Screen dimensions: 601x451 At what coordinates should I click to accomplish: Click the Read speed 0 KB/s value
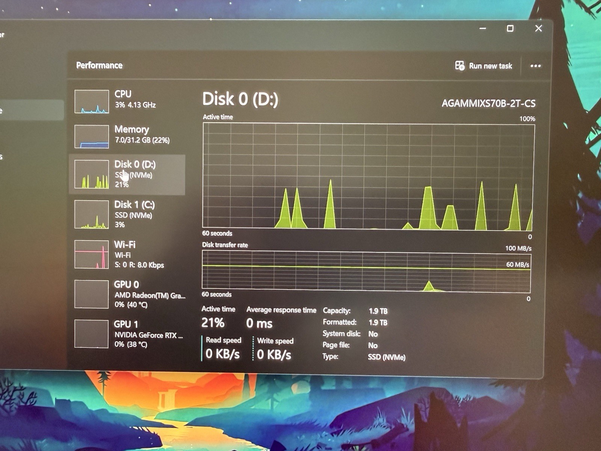223,354
